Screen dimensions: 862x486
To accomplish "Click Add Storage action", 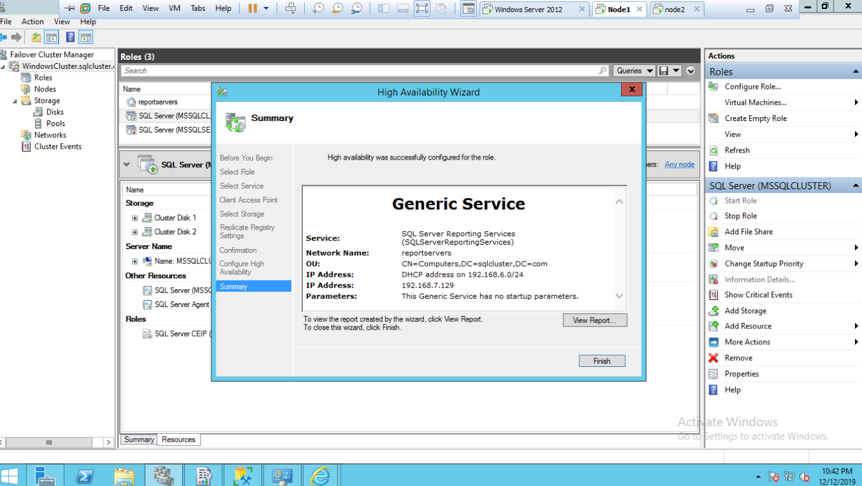I will [x=745, y=311].
